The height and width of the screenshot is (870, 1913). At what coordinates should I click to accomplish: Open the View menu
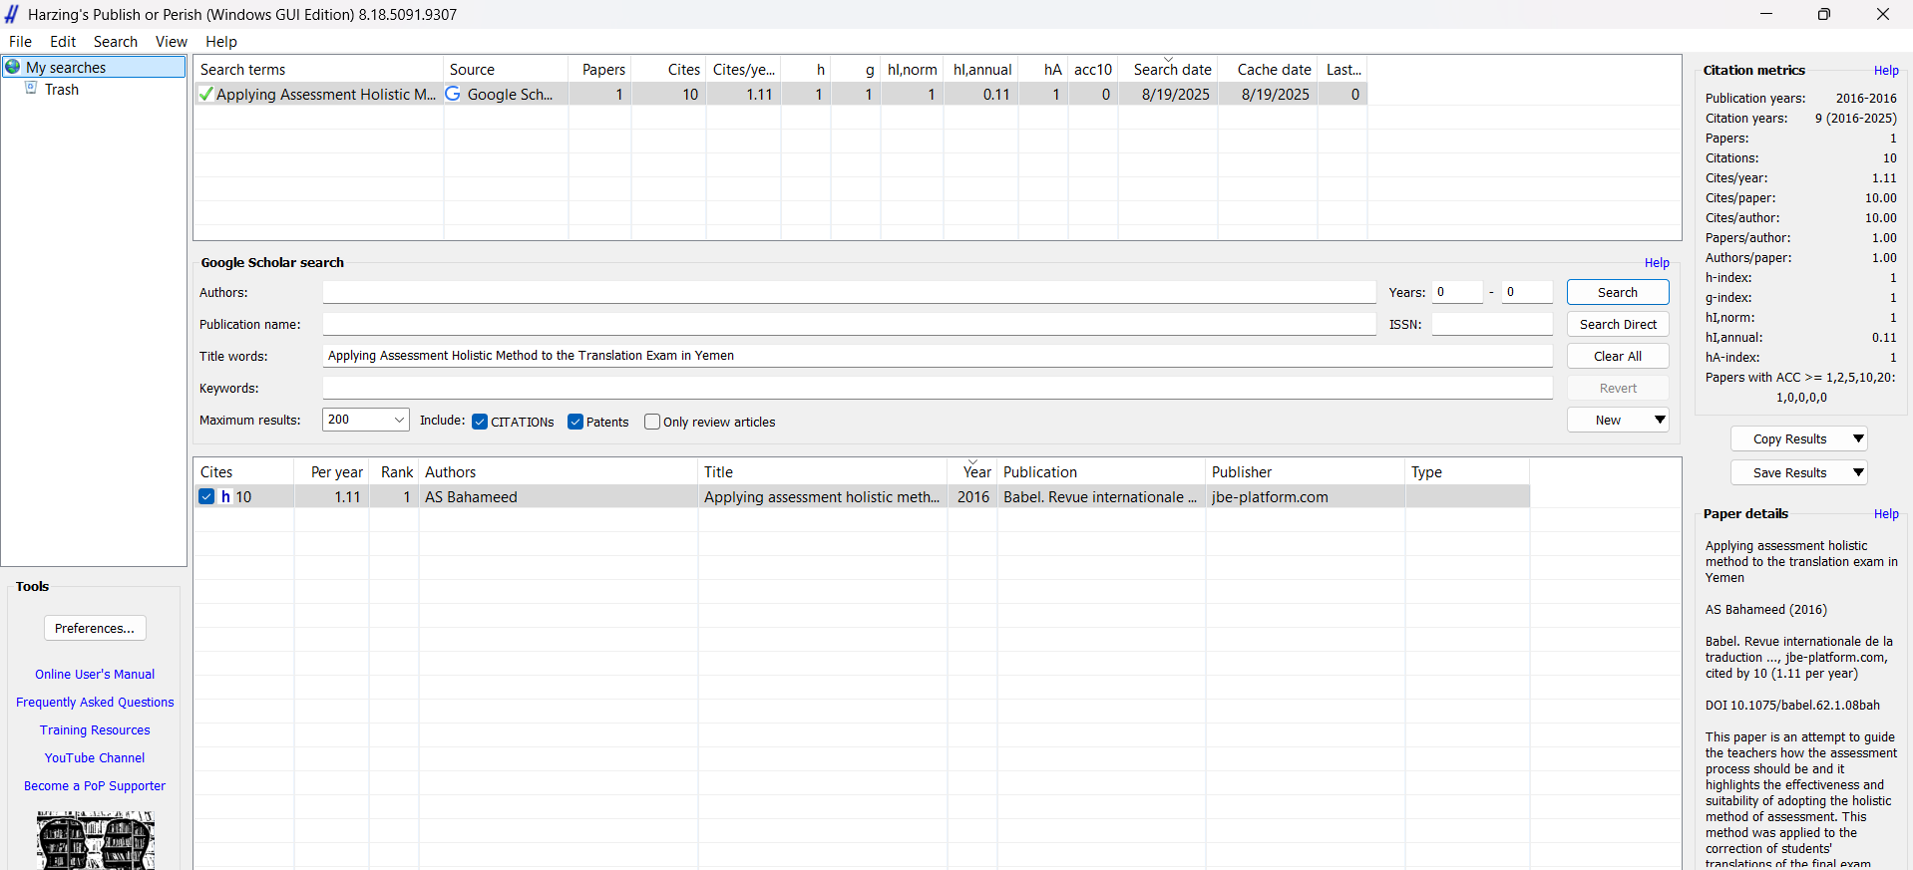pos(172,42)
